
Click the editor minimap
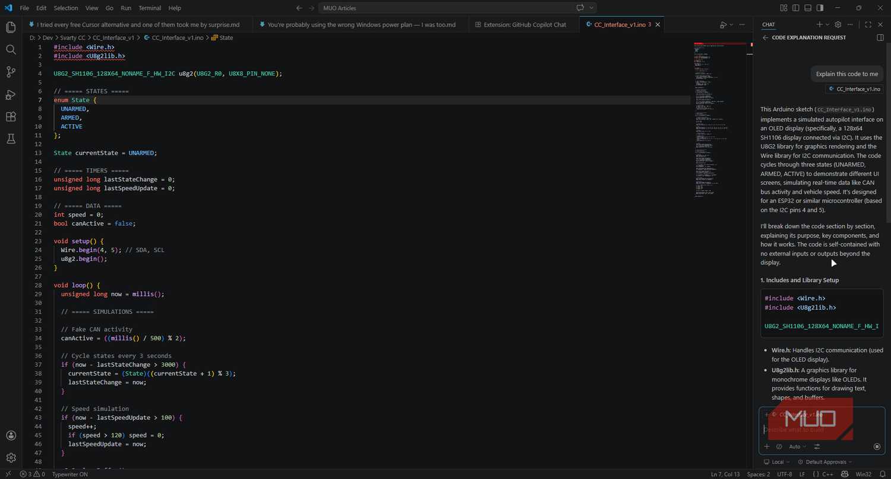pos(720,119)
